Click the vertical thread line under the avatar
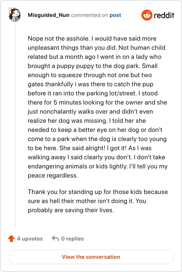The image size is (182, 272). tap(15, 125)
